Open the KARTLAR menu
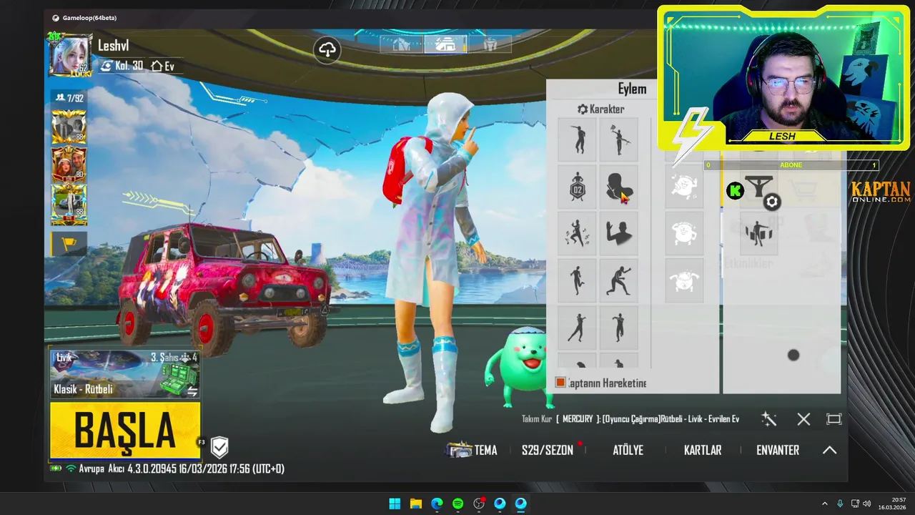The width and height of the screenshot is (915, 515). pyautogui.click(x=703, y=450)
